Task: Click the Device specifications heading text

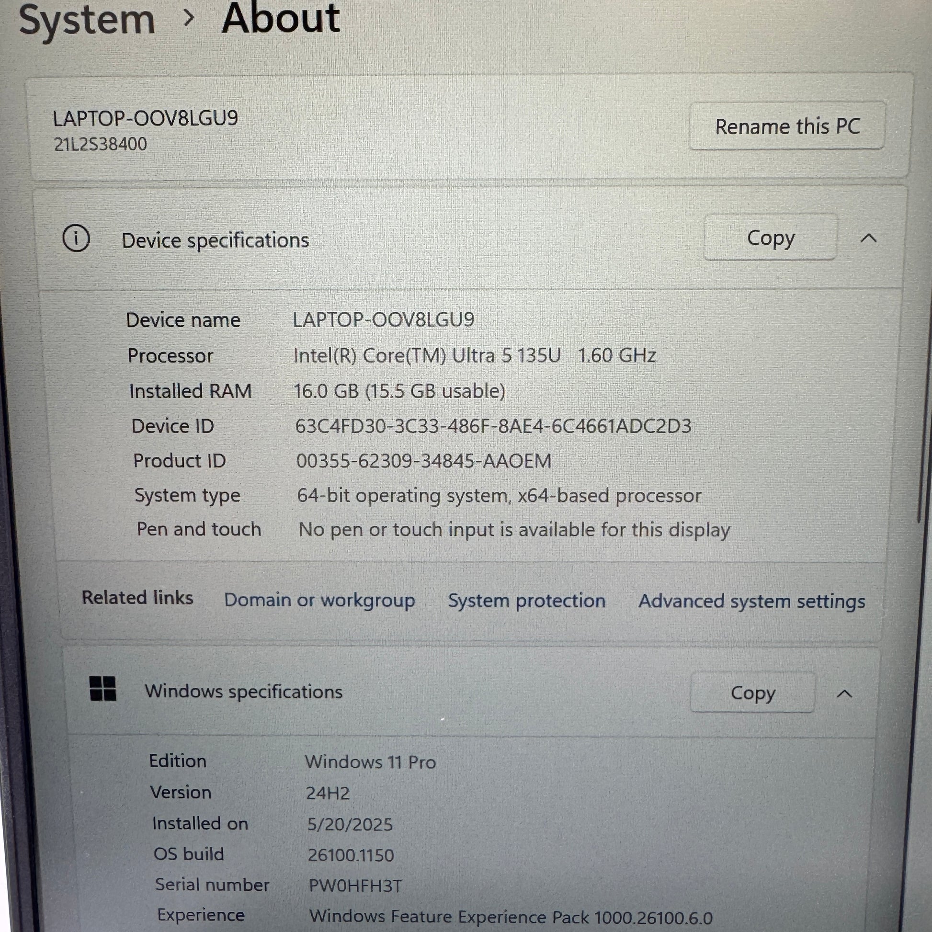Action: click(215, 240)
